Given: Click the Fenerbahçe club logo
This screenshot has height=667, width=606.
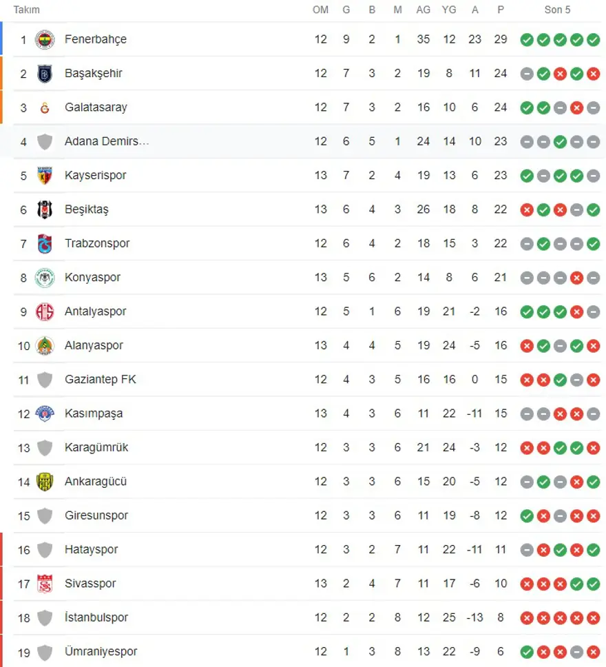Looking at the screenshot, I should pos(45,39).
